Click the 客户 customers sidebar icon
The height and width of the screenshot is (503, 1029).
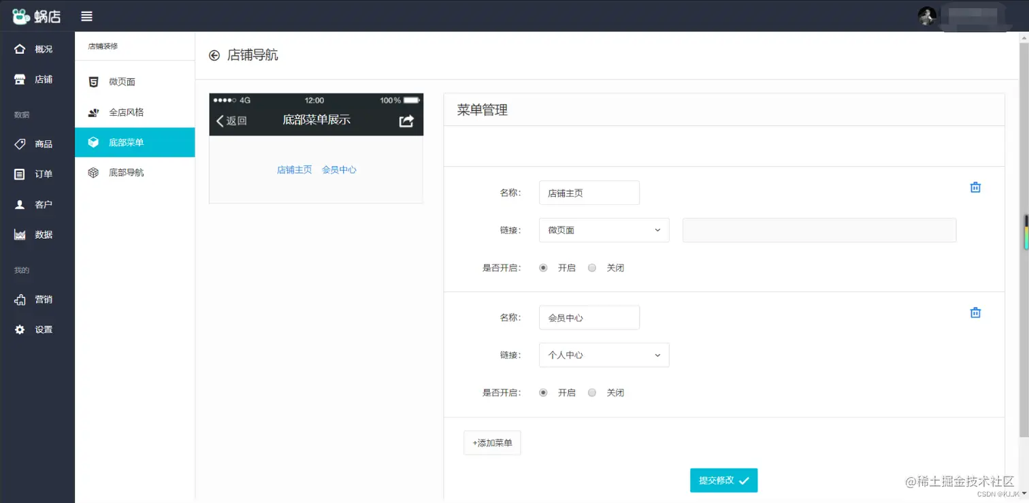point(37,204)
